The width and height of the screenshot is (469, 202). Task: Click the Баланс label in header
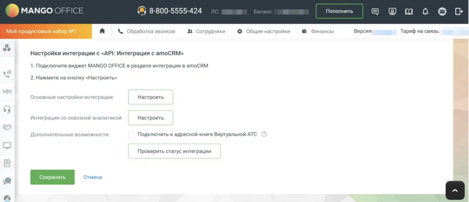point(263,12)
